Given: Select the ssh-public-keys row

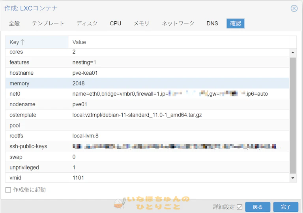Looking at the screenshot, I should pyautogui.click(x=147, y=146).
